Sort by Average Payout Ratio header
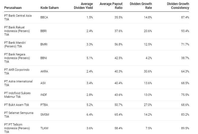Image resolution: width=198 pixels, height=134 pixels. click(x=111, y=6)
